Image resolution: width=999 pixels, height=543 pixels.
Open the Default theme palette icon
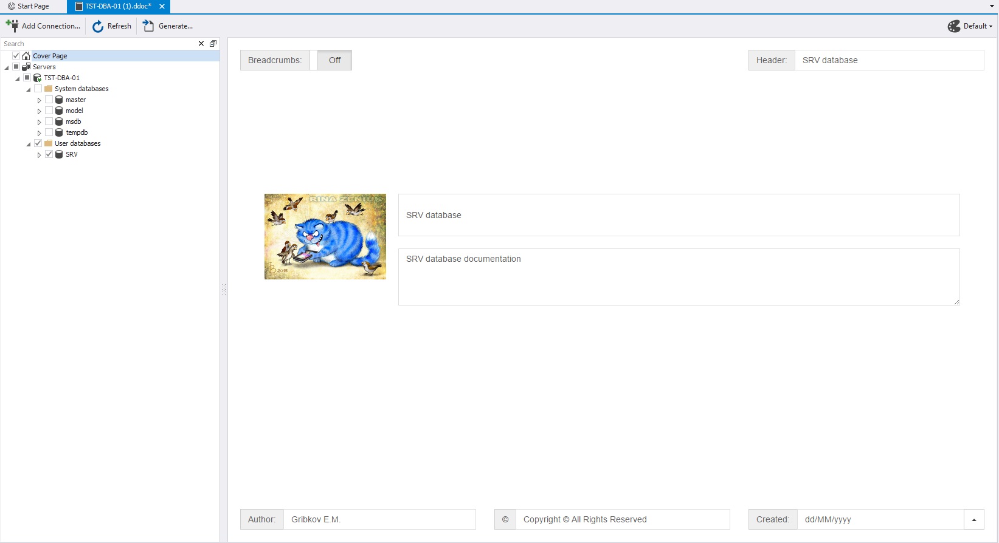(x=954, y=26)
